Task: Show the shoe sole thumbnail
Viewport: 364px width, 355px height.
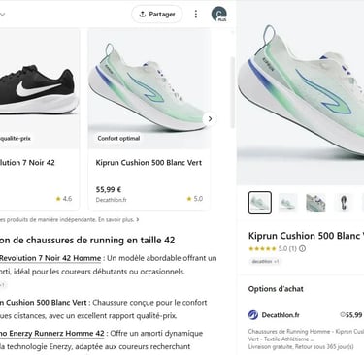Action: pyautogui.click(x=344, y=203)
